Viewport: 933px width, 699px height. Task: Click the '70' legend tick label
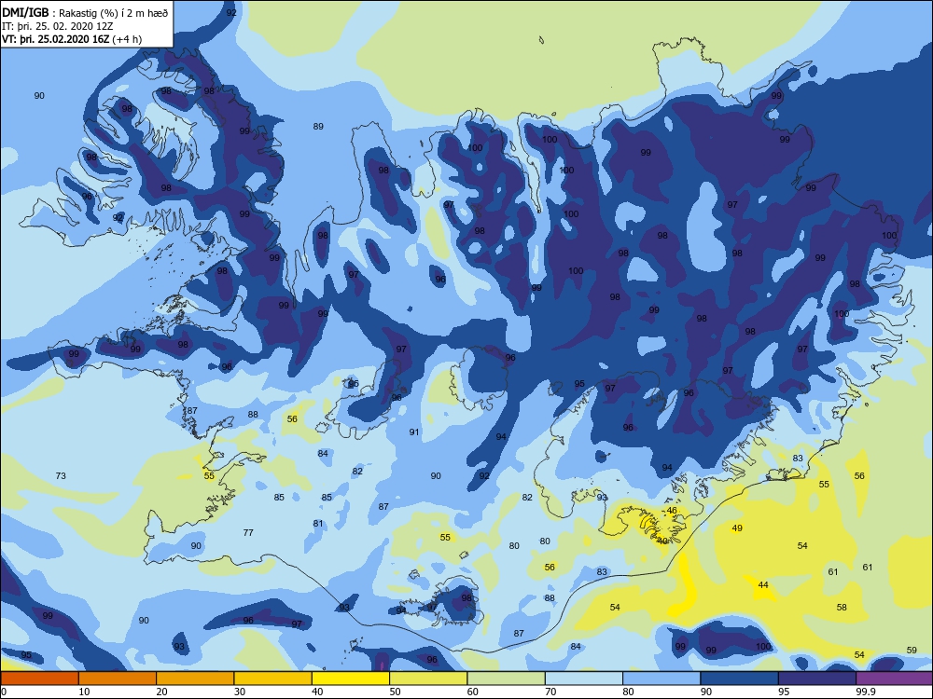(551, 692)
